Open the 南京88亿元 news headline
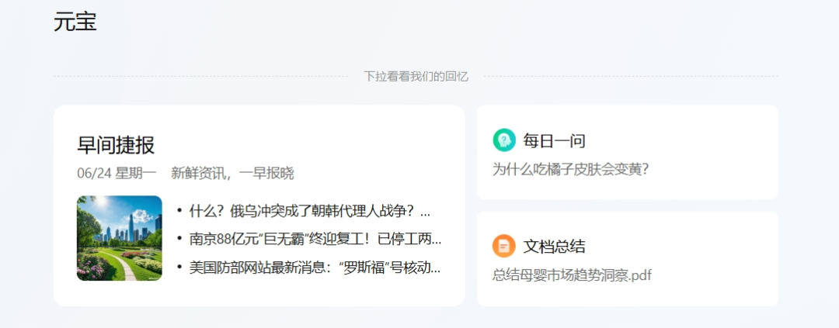This screenshot has width=839, height=328. pyautogui.click(x=315, y=239)
